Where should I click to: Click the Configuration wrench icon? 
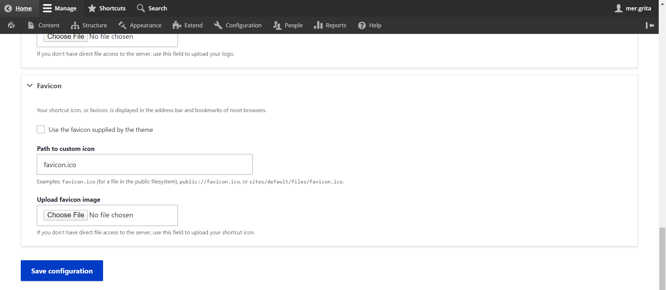click(218, 25)
